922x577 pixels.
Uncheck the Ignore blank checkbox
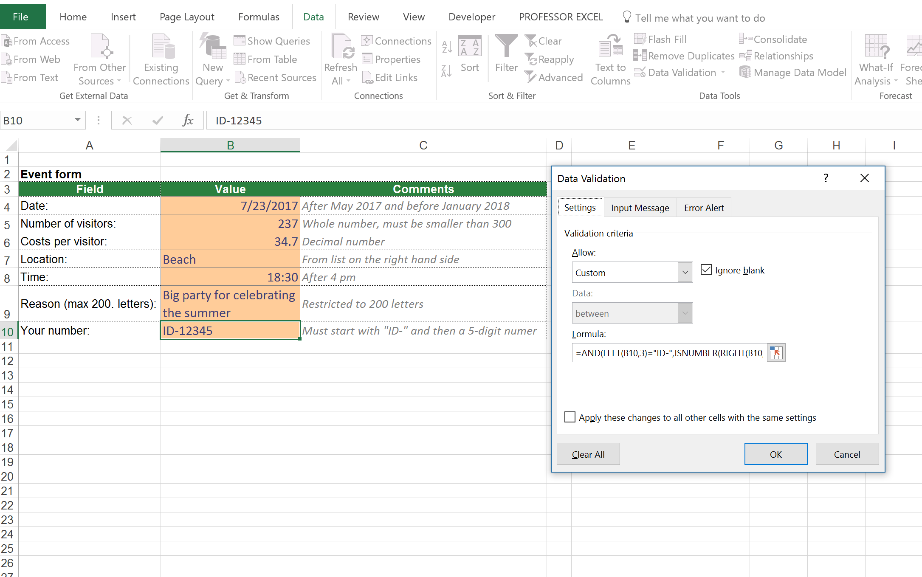click(706, 270)
